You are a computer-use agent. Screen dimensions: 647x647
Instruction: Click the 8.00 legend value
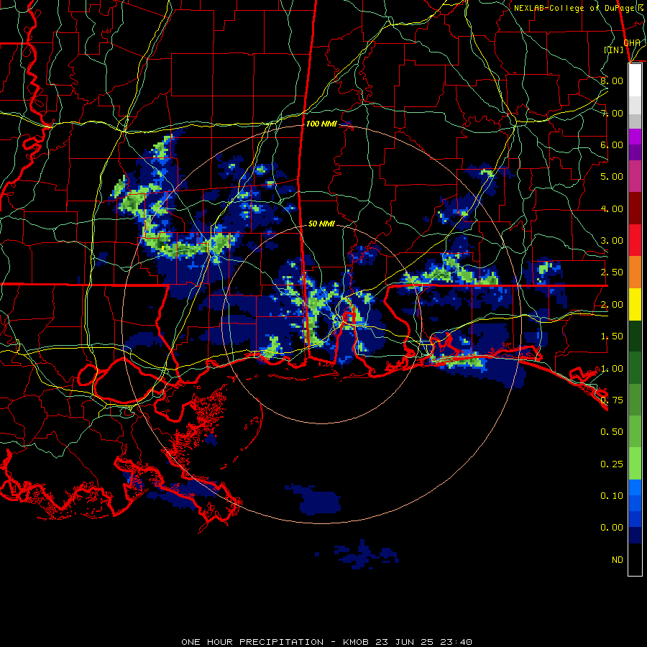point(612,81)
